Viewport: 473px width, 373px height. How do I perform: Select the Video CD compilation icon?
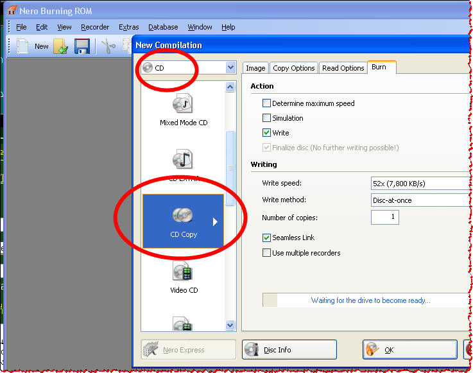(x=183, y=270)
